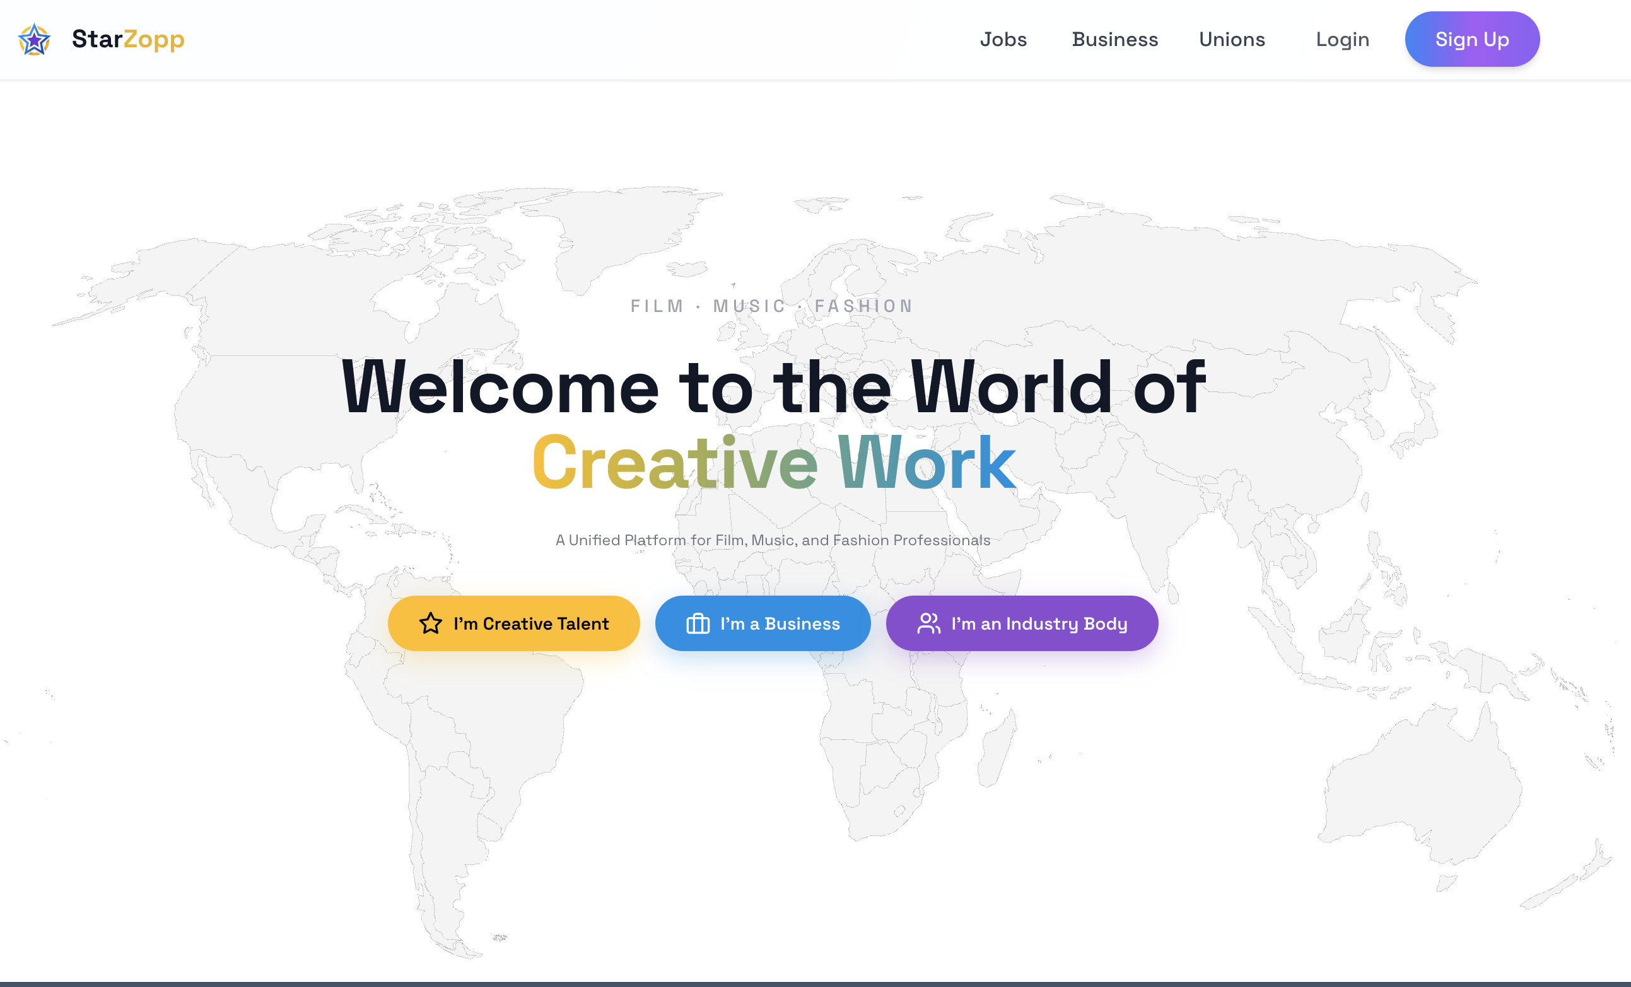Screen dimensions: 1631x987
Task: Open the Unions navigation item
Action: tap(1232, 40)
